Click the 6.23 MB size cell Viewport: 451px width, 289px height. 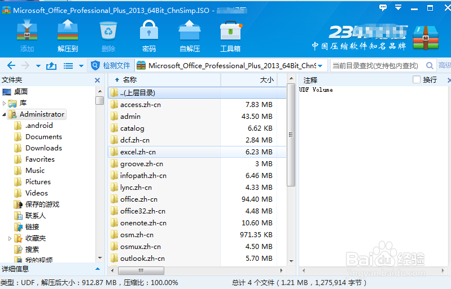pyautogui.click(x=259, y=152)
